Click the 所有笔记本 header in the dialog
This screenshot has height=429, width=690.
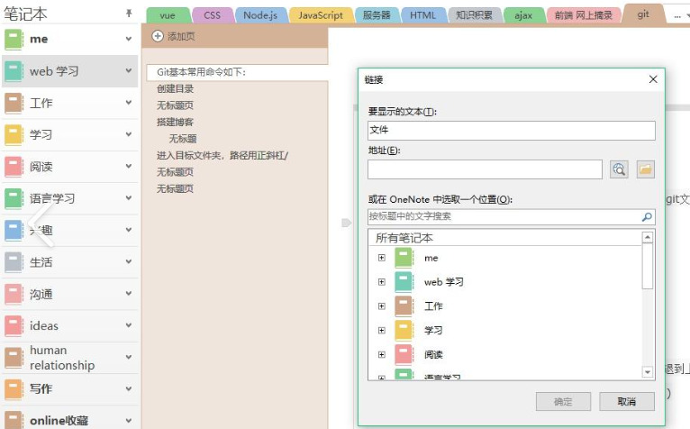(x=505, y=238)
